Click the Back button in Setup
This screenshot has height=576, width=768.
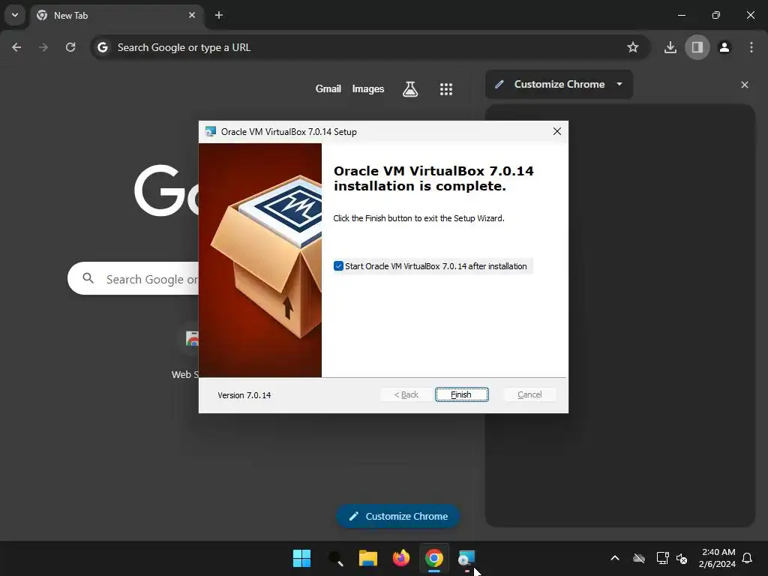coord(406,394)
